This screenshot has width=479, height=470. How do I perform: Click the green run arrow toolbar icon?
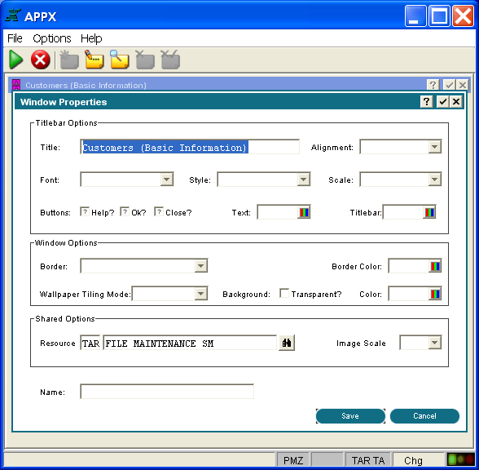pyautogui.click(x=16, y=60)
